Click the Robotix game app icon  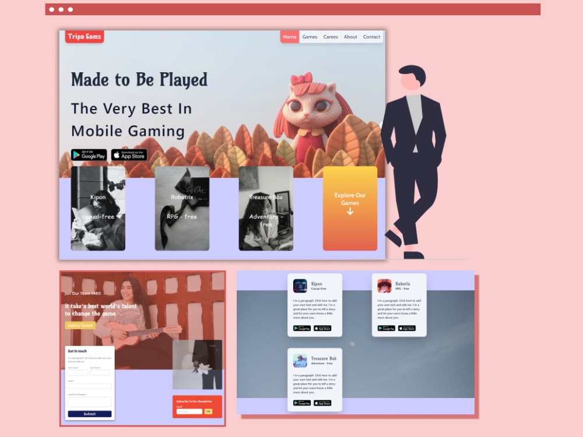click(x=384, y=286)
